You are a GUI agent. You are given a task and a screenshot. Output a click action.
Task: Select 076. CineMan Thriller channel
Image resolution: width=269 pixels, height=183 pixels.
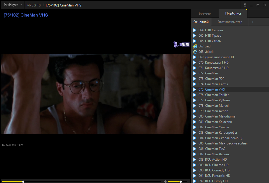pyautogui.click(x=214, y=95)
